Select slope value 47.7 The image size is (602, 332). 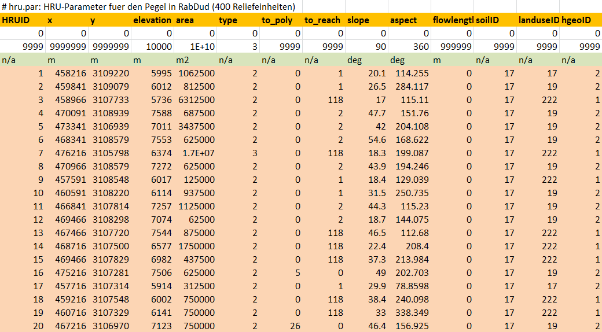pos(366,113)
